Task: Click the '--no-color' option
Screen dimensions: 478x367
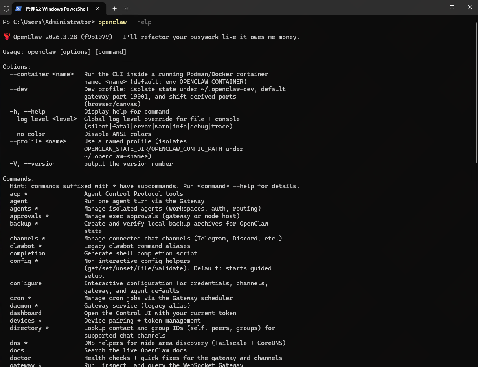Action: pos(28,134)
